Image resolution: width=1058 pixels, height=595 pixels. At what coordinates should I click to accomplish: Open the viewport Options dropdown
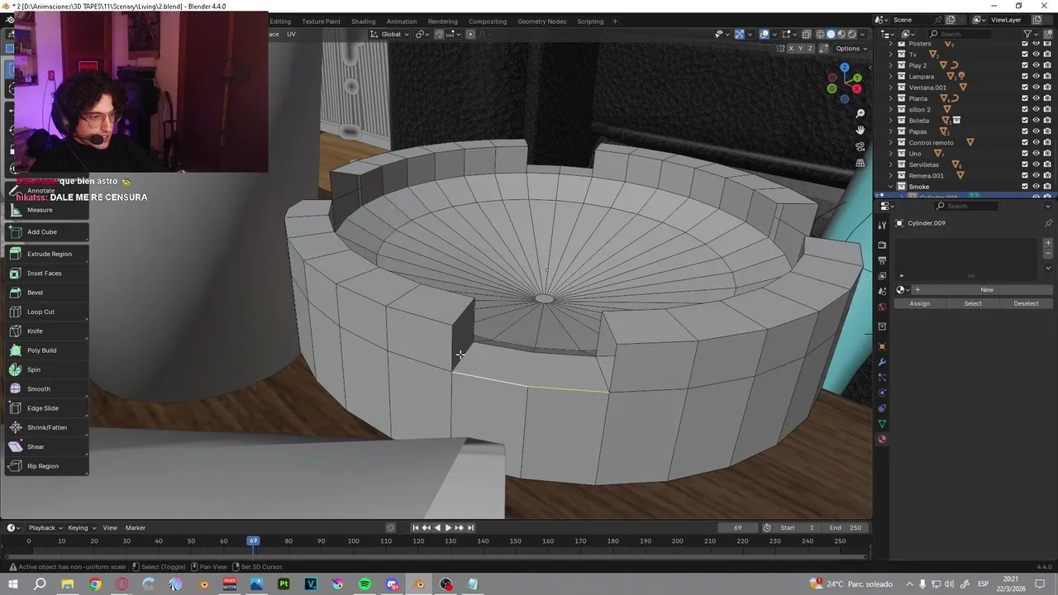851,49
